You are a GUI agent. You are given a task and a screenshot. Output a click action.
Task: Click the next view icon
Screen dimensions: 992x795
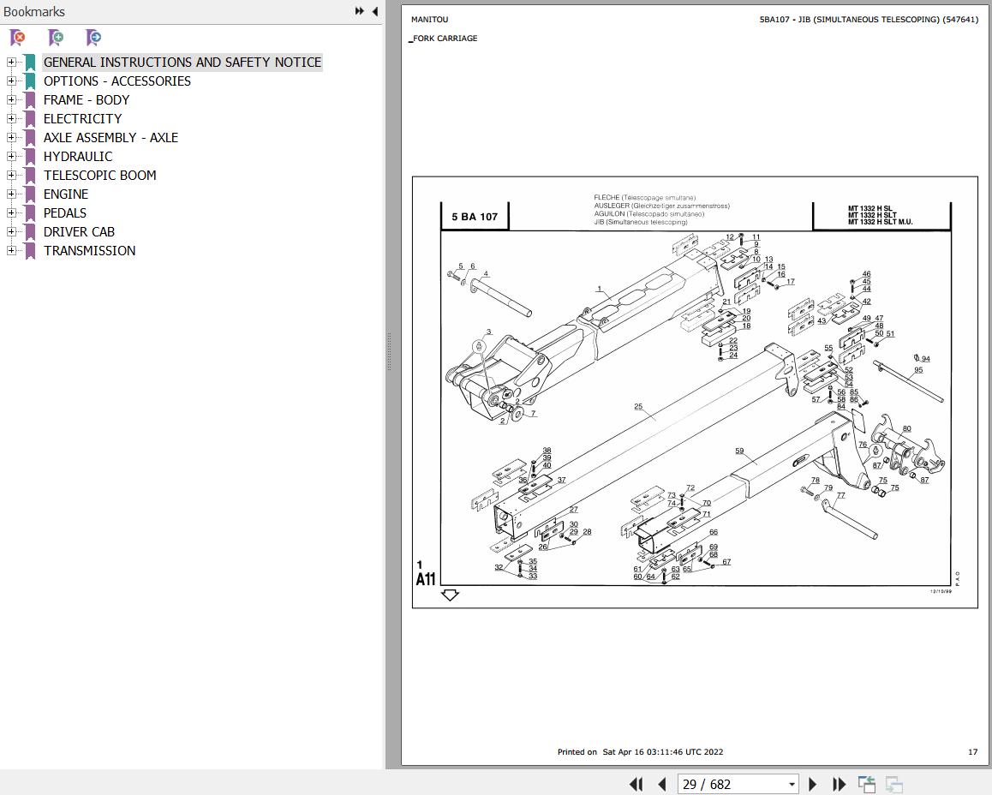tap(894, 784)
